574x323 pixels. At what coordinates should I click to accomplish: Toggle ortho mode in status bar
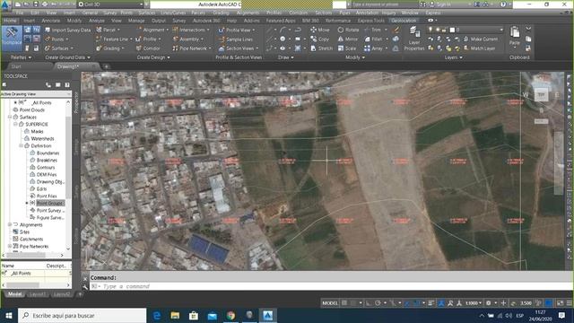click(369, 303)
